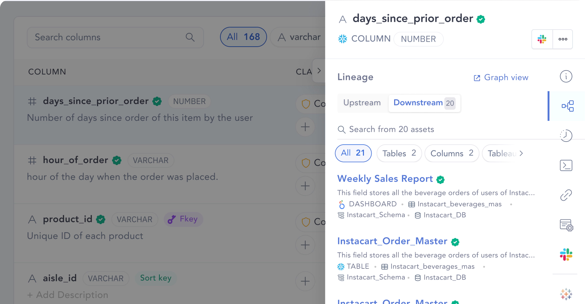Select the lineage sidebar icon

point(568,106)
